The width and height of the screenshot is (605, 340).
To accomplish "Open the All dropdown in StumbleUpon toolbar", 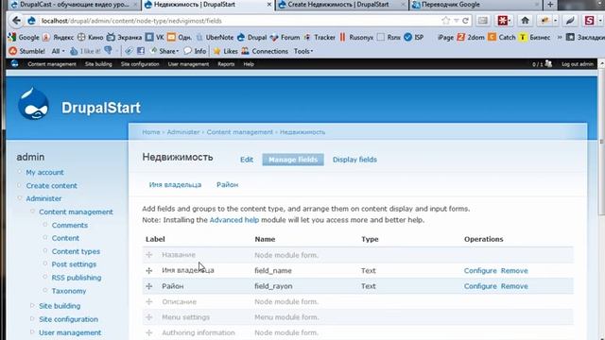I will click(x=59, y=51).
